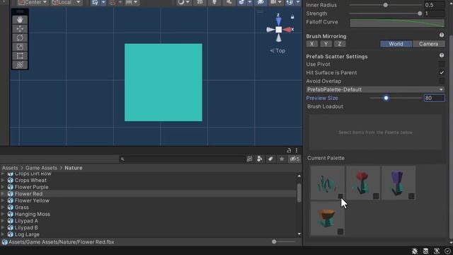Open the Search by Type filter
Image resolution: width=453 pixels, height=255 pixels.
coord(260,159)
